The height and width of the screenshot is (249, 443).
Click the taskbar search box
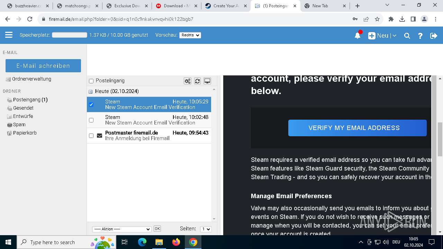(x=66, y=242)
